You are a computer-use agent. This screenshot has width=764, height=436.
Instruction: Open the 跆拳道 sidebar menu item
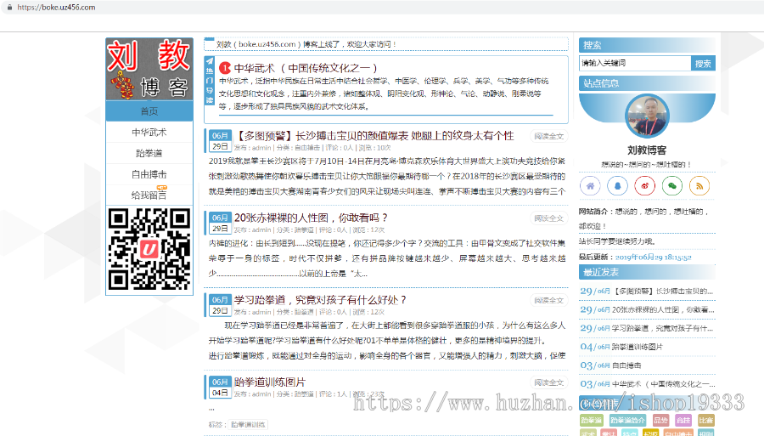pyautogui.click(x=149, y=153)
